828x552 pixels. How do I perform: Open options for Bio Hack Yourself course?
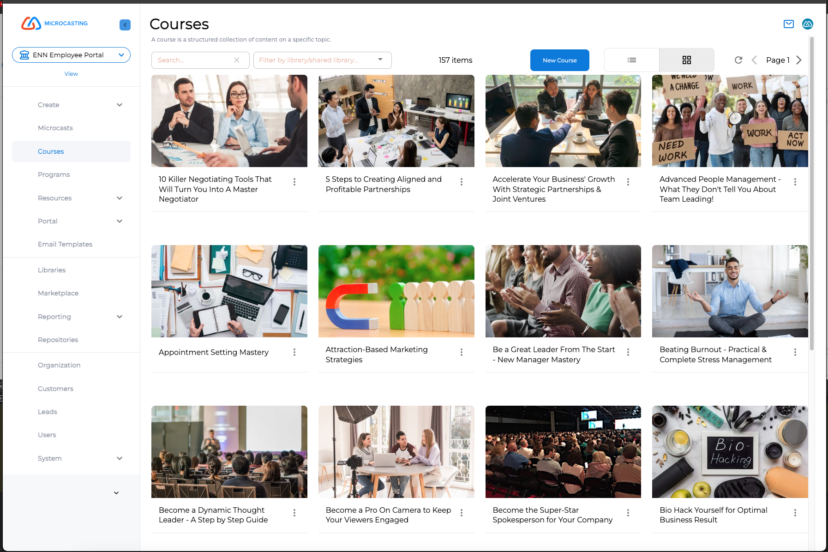(795, 513)
